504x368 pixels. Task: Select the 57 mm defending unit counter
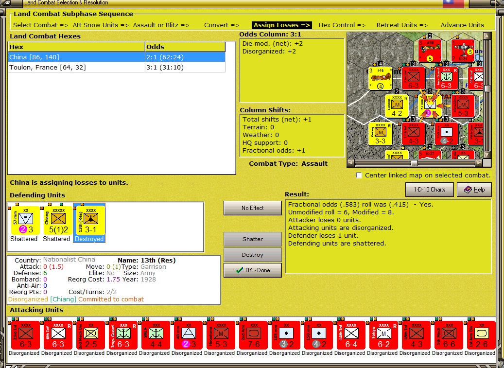pos(25,220)
